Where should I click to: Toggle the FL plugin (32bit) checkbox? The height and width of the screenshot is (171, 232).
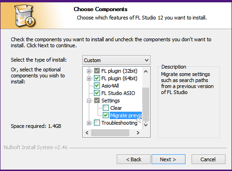click(x=97, y=71)
